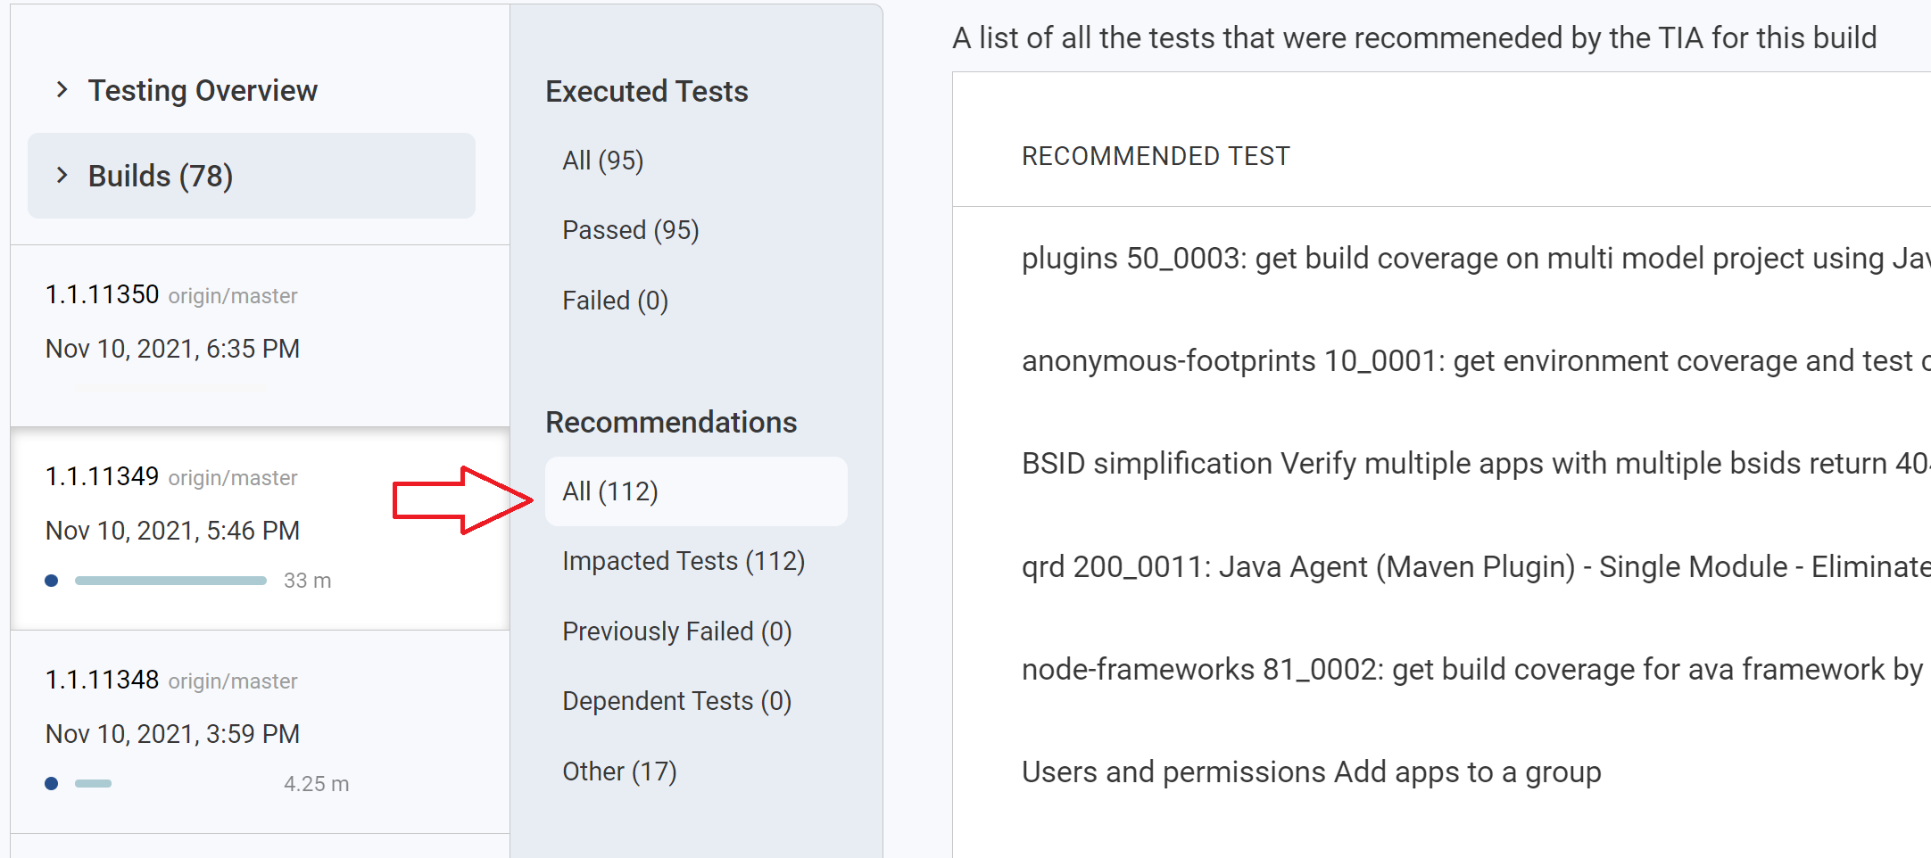Open 'Users and permissions Add apps' test
Viewport: 1931px width, 858px height.
[1311, 771]
